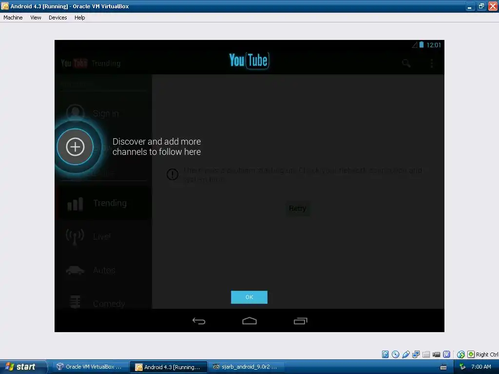Tap the dimmed YouTube Trending title

pos(91,63)
